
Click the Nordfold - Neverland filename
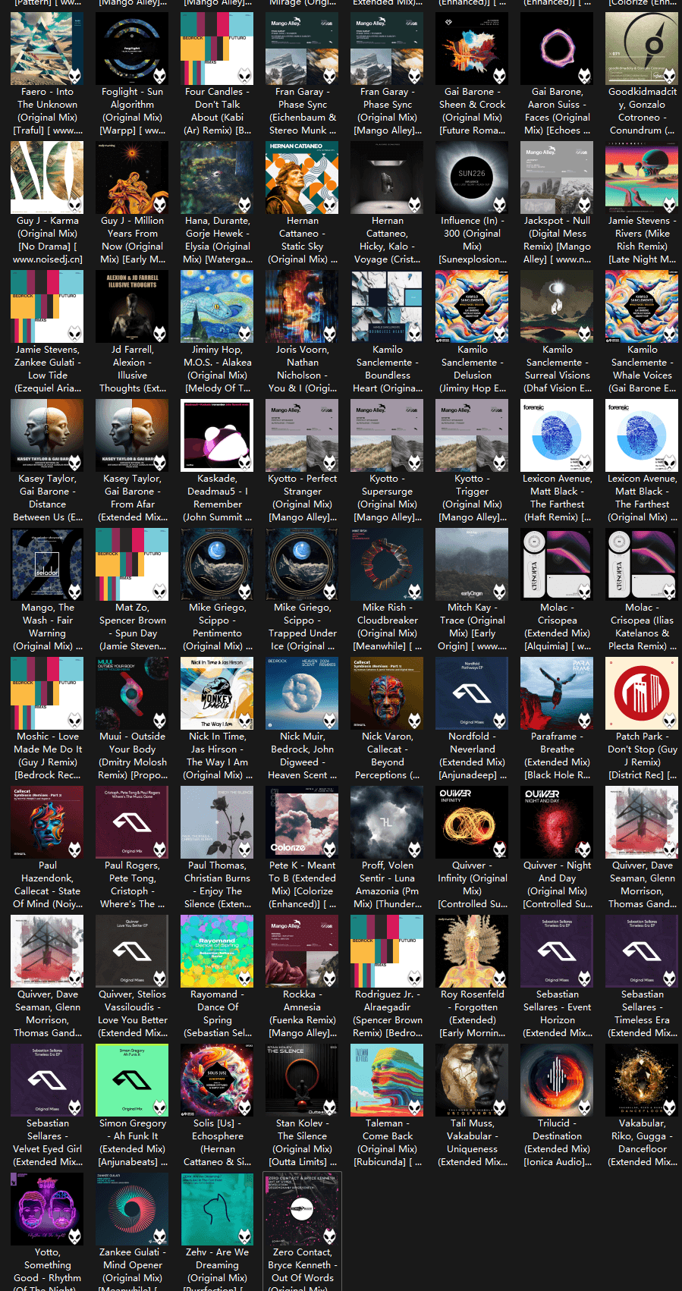pyautogui.click(x=472, y=755)
